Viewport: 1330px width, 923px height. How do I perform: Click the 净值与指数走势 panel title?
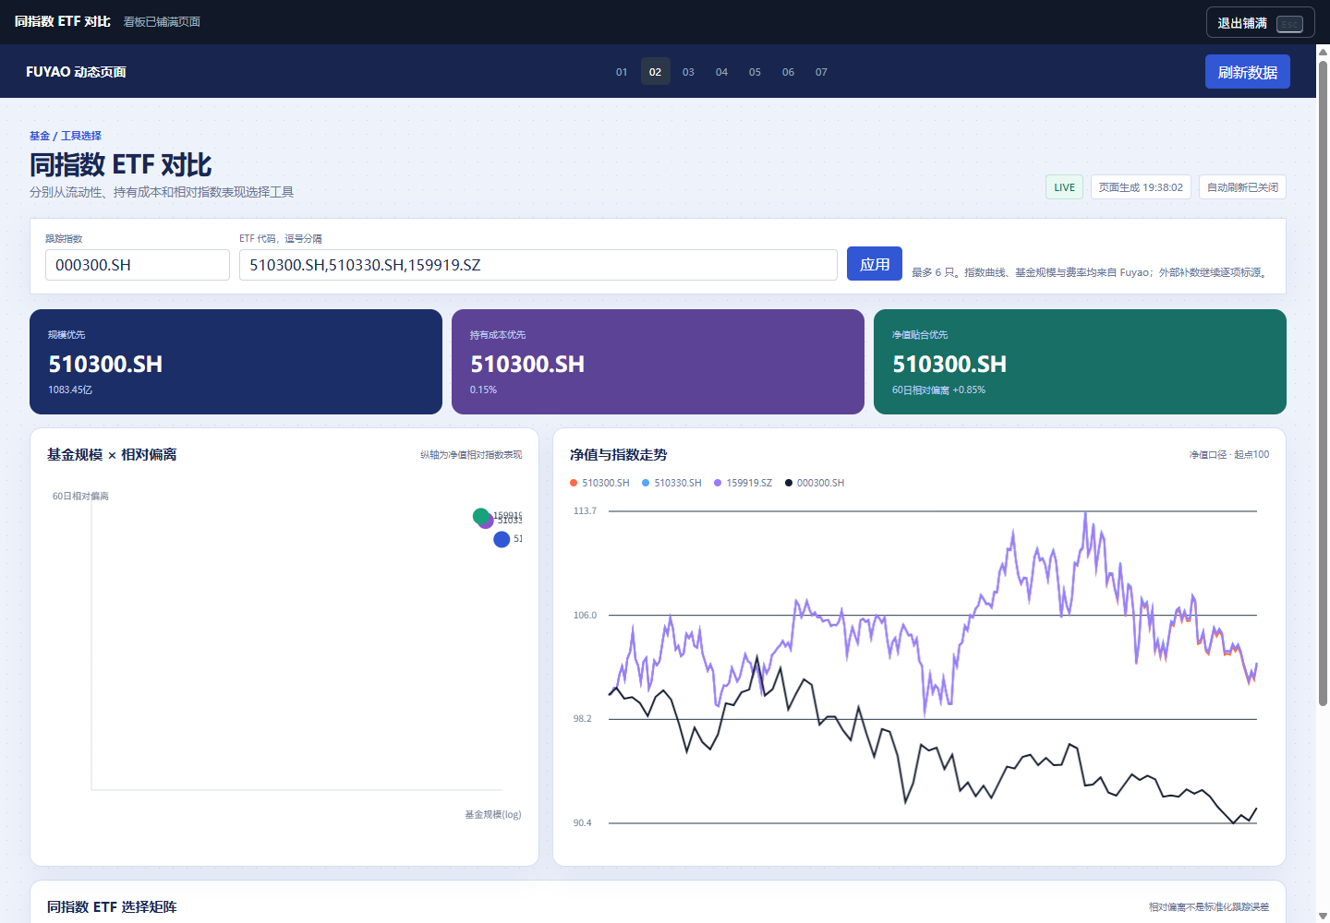618,454
